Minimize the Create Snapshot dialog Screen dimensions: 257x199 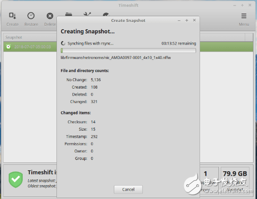pyautogui.click(x=179, y=20)
